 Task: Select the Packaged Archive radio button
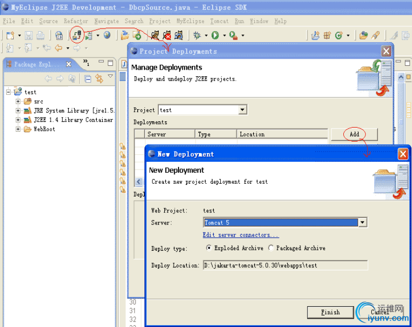click(x=271, y=248)
